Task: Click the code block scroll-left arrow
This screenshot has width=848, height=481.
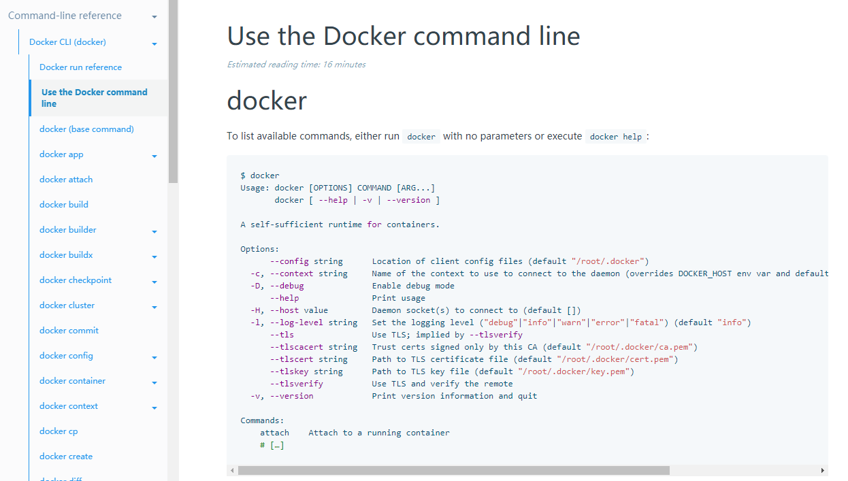Action: (x=232, y=471)
